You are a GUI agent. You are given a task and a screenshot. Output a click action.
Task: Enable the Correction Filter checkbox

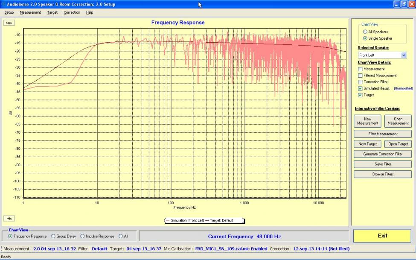(x=360, y=82)
